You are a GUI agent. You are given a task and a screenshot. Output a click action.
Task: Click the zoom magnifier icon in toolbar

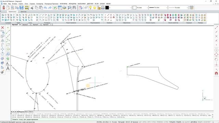click(69, 8)
